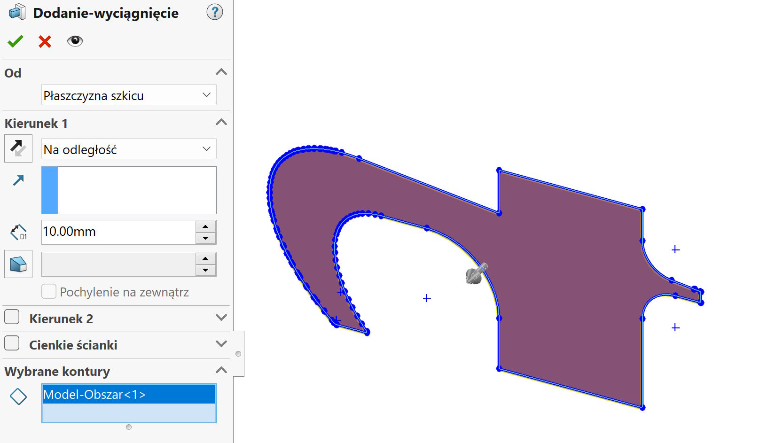
Task: Enable the Kierunek 2 checkbox
Action: (x=11, y=317)
